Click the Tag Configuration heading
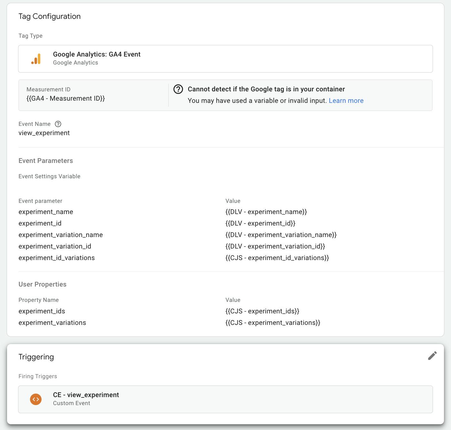The image size is (451, 430). [x=50, y=16]
